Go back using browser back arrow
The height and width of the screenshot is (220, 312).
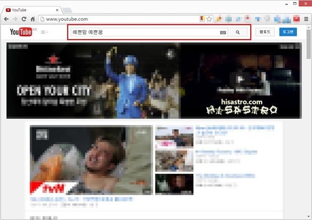[6, 19]
